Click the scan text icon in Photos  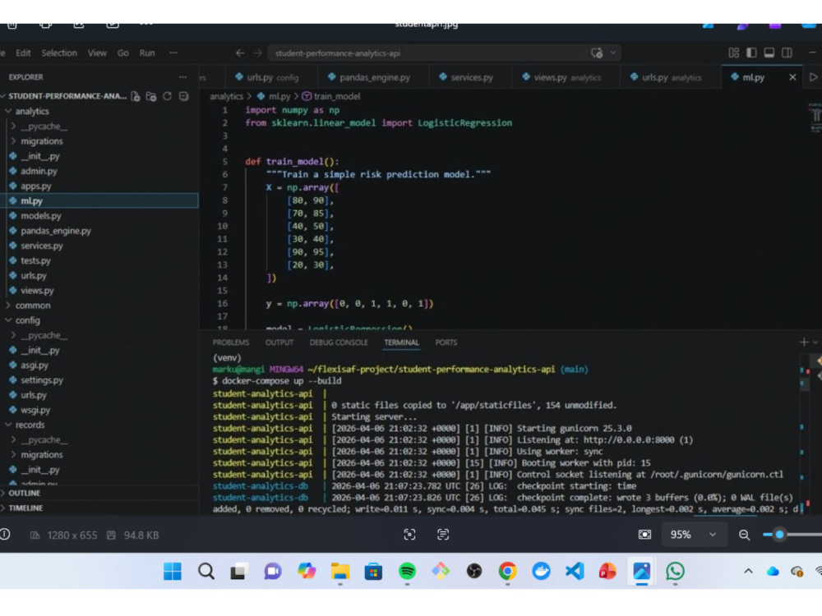[x=443, y=535]
